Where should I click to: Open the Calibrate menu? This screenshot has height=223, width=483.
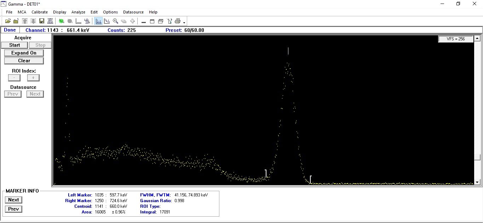(40, 12)
